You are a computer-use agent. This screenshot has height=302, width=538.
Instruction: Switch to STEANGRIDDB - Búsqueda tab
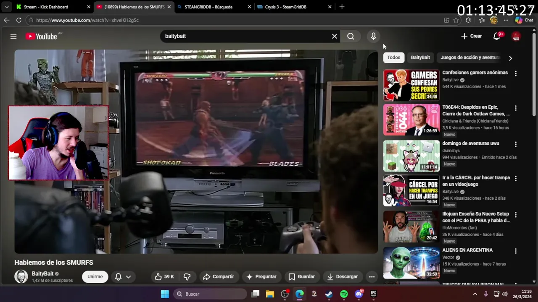pyautogui.click(x=214, y=7)
